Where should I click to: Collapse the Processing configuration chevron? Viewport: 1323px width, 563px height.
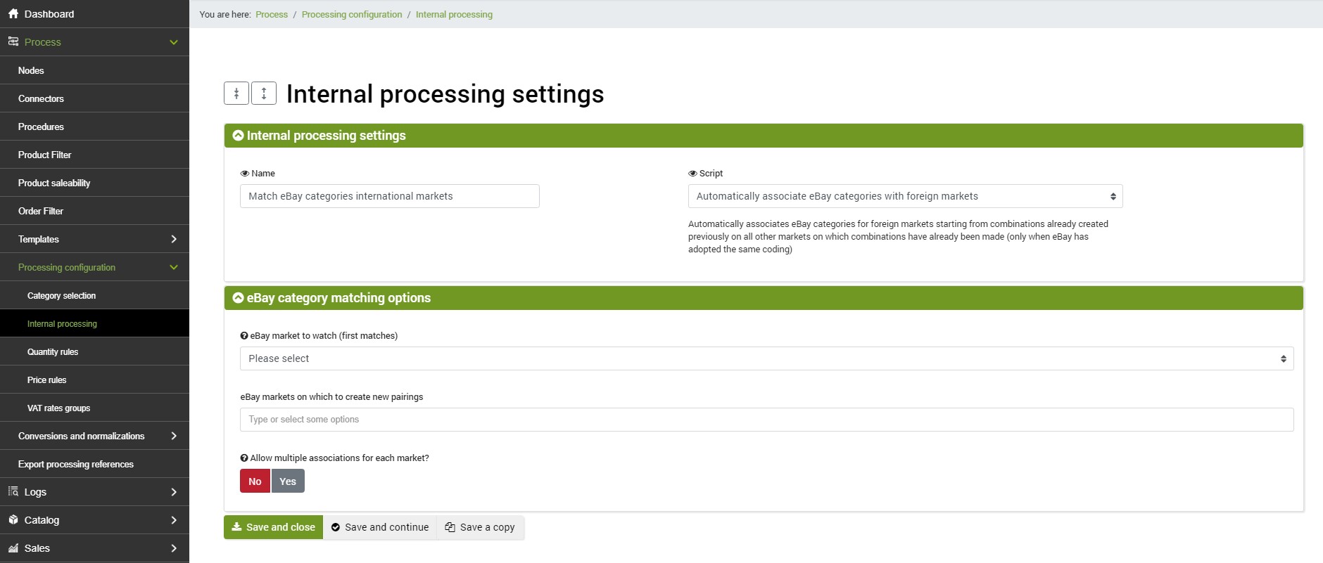(x=174, y=267)
